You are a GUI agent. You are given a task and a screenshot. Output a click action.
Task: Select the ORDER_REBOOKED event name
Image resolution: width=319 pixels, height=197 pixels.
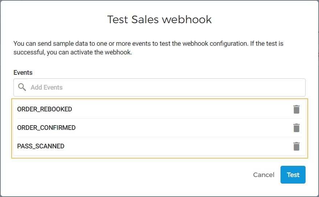tap(45, 109)
